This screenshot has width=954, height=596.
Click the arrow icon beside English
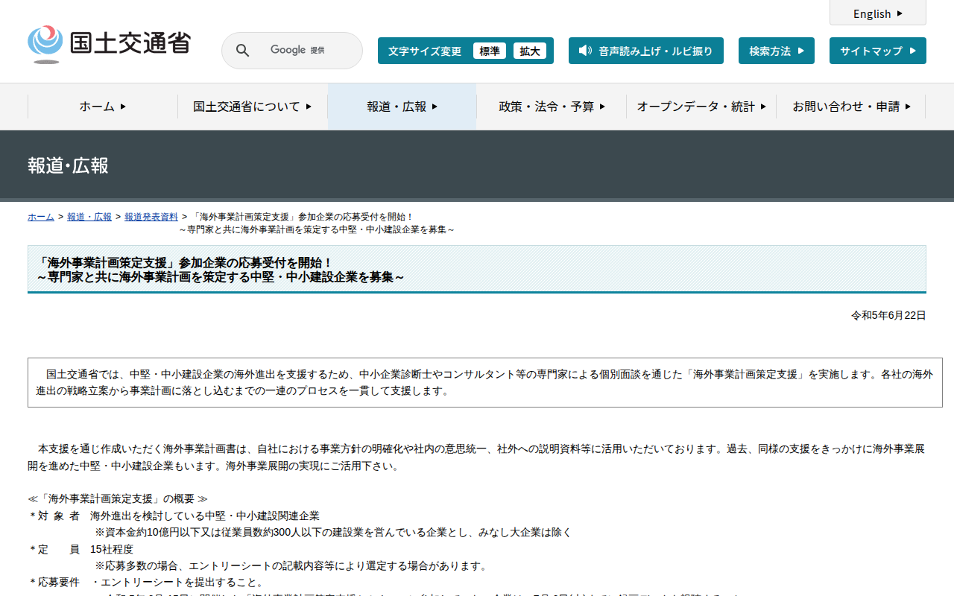[900, 13]
